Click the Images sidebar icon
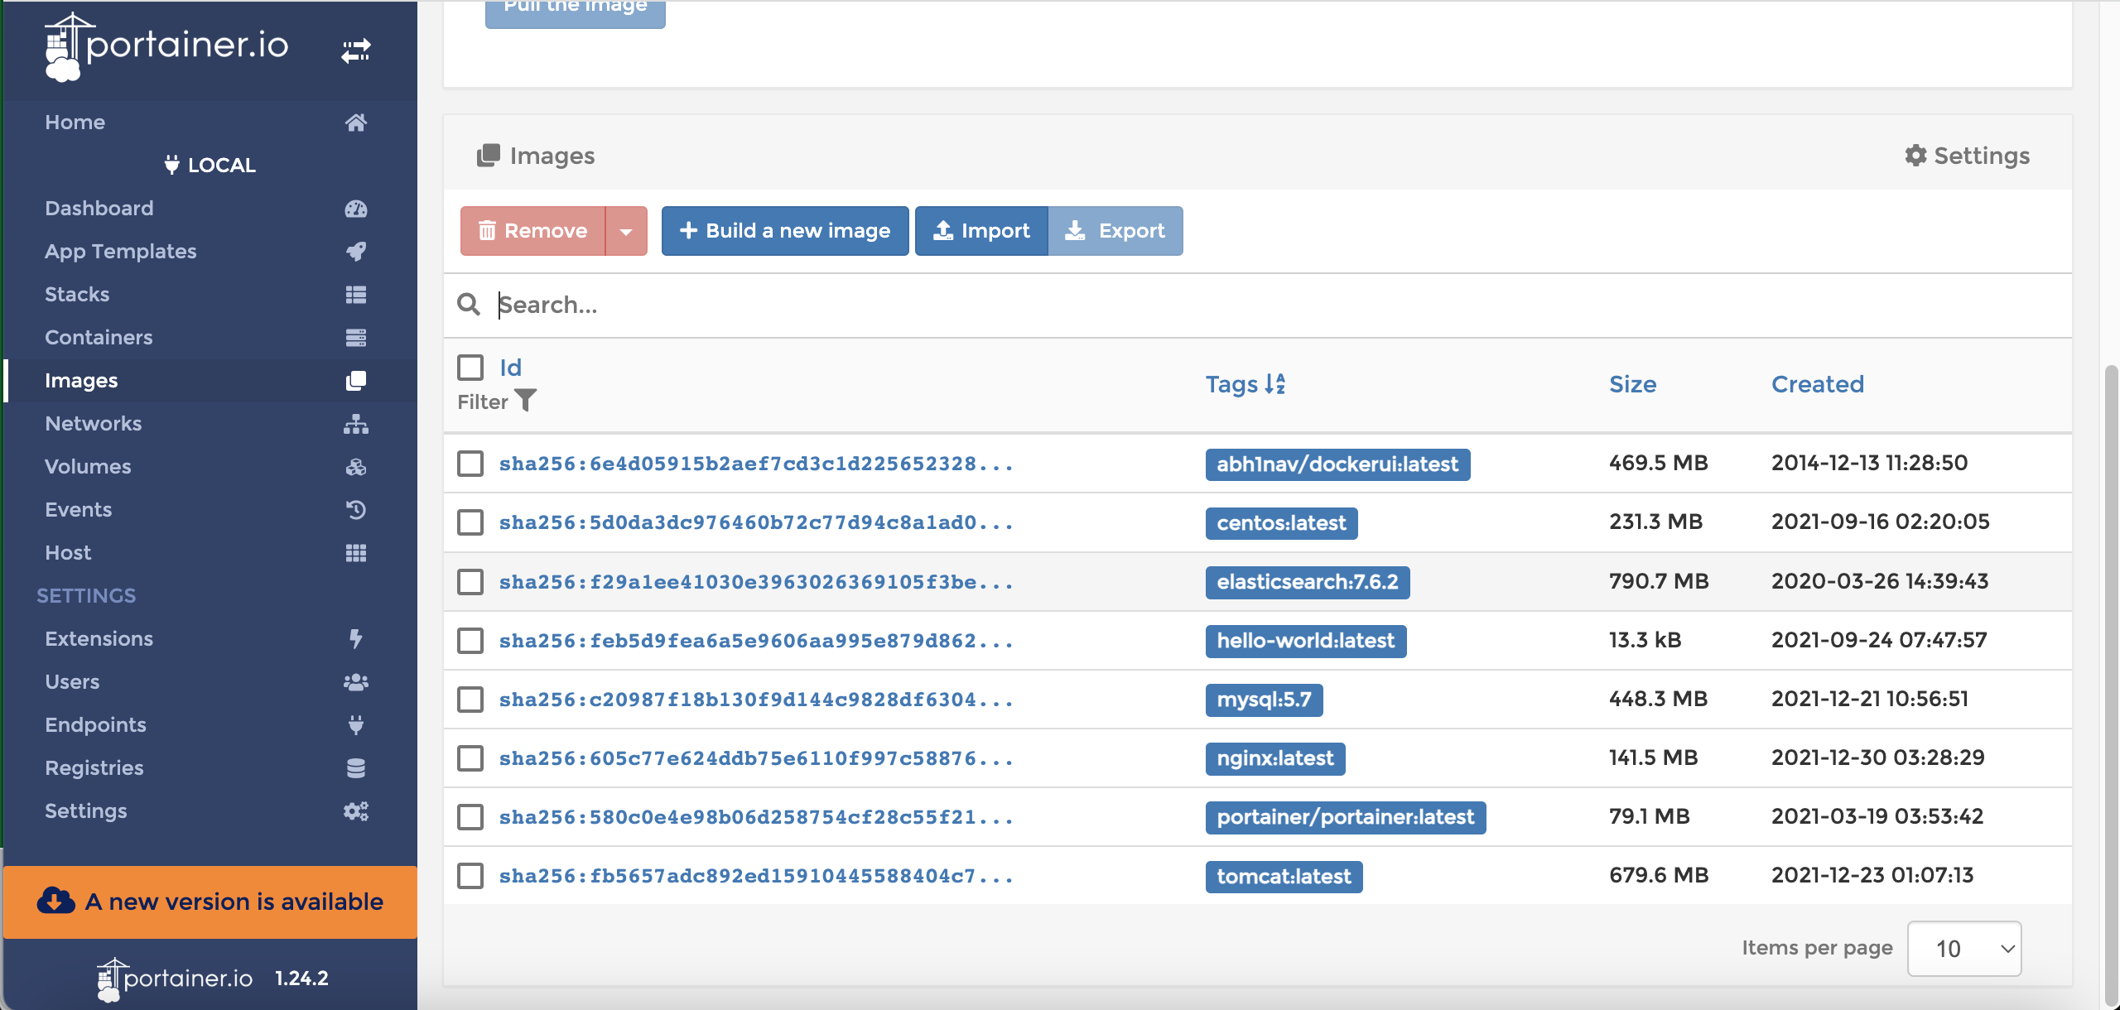2120x1010 pixels. point(354,380)
